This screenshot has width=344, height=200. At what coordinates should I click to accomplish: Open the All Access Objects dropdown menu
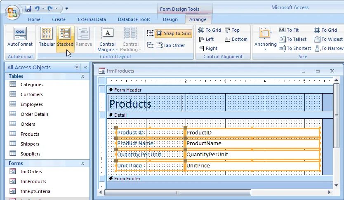[x=77, y=67]
